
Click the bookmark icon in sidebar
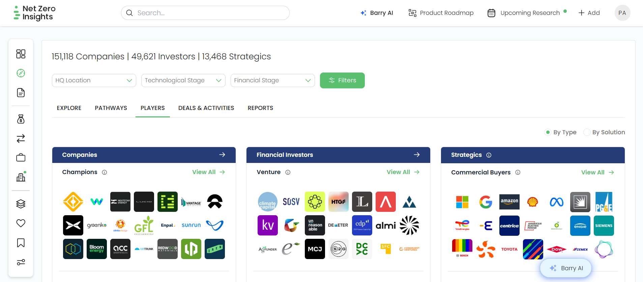[x=21, y=243]
